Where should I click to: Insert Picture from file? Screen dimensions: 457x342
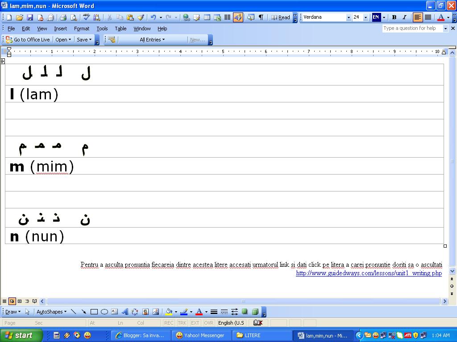click(x=156, y=312)
